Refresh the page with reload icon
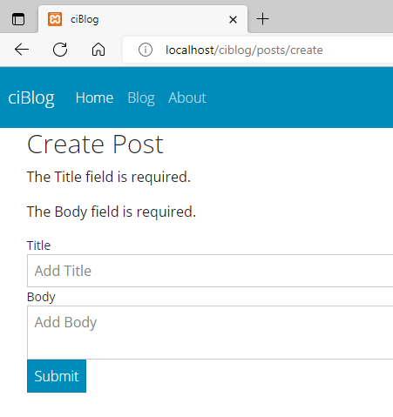This screenshot has height=417, width=393. point(60,50)
